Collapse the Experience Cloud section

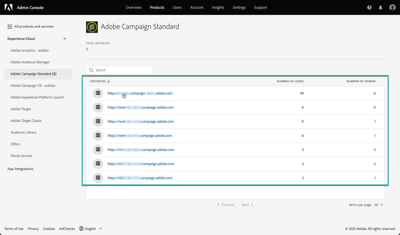65,39
